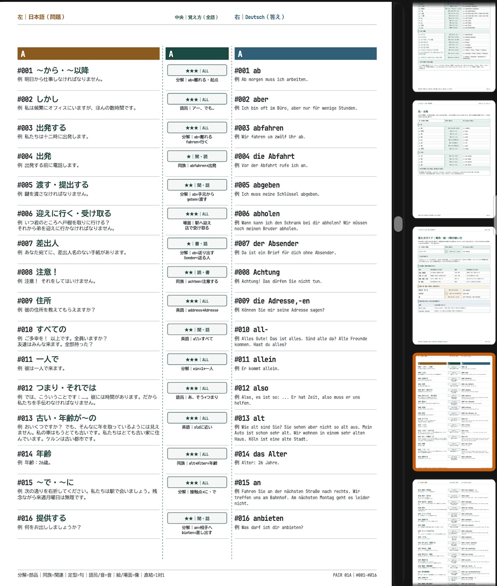Click the entry '#005 渡す・提出する'
This screenshot has height=586, width=497.
click(x=53, y=185)
